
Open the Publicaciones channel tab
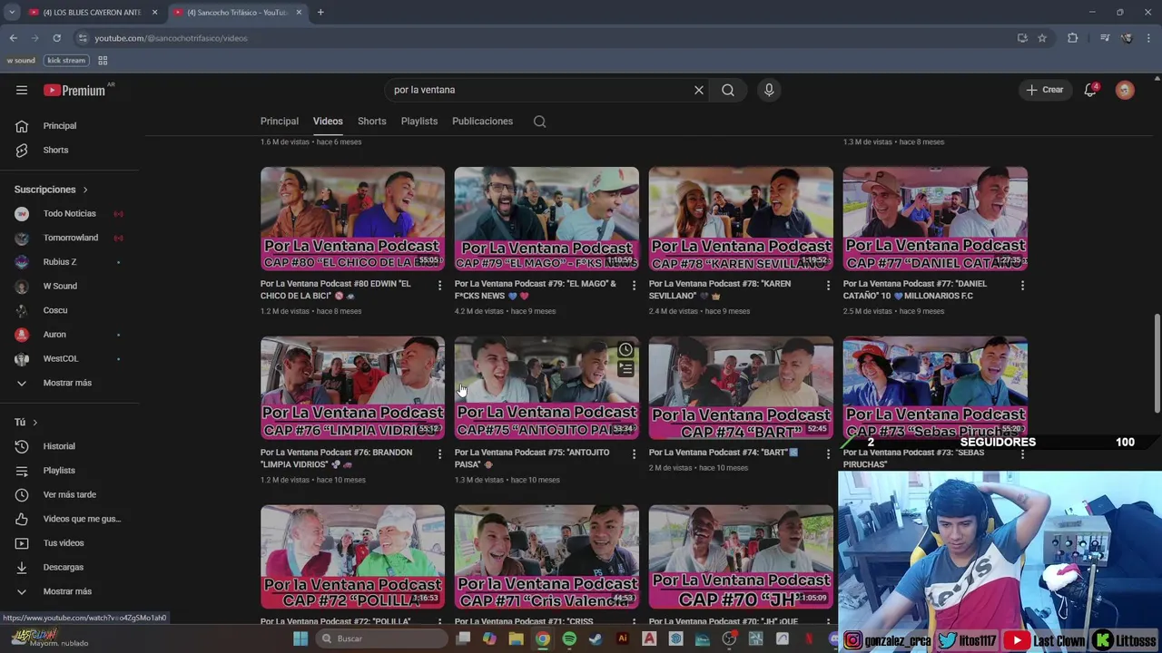pyautogui.click(x=482, y=122)
